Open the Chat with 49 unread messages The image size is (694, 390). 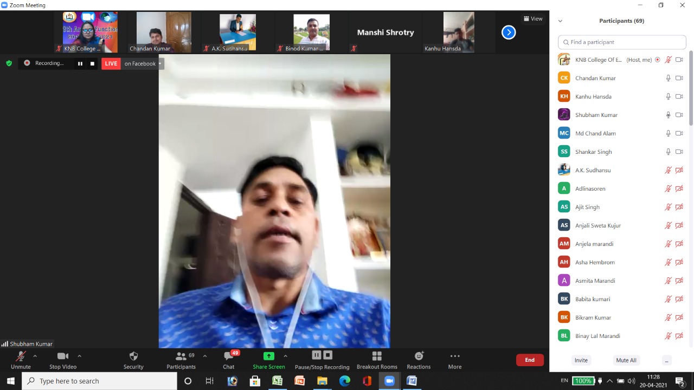(229, 356)
